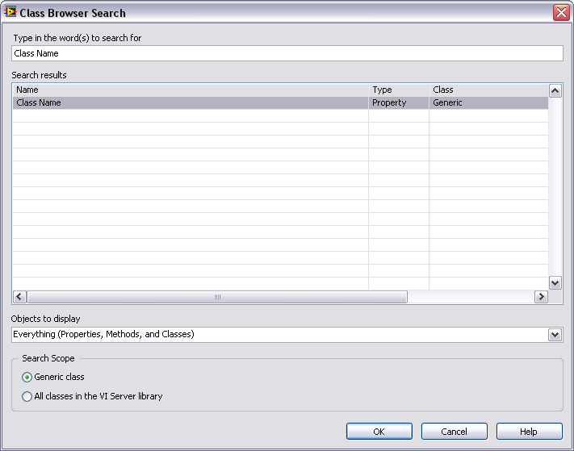Click the horizontal scroll right arrow
The width and height of the screenshot is (574, 451).
click(x=541, y=297)
